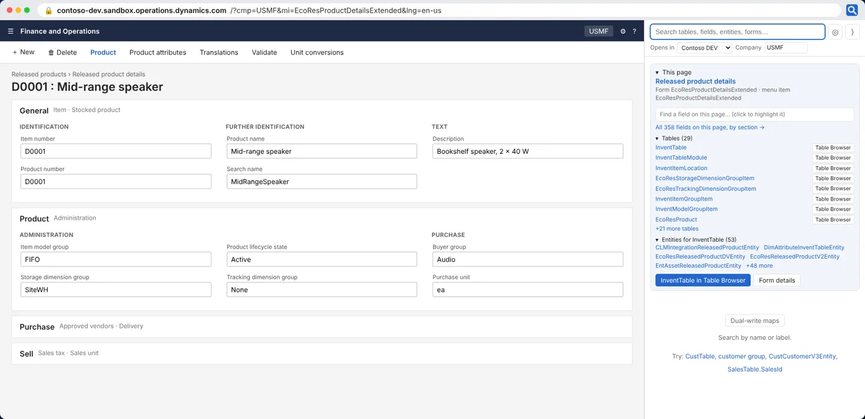The image size is (865, 419).
Task: Click the Company USMF input in panel
Action: coord(786,47)
